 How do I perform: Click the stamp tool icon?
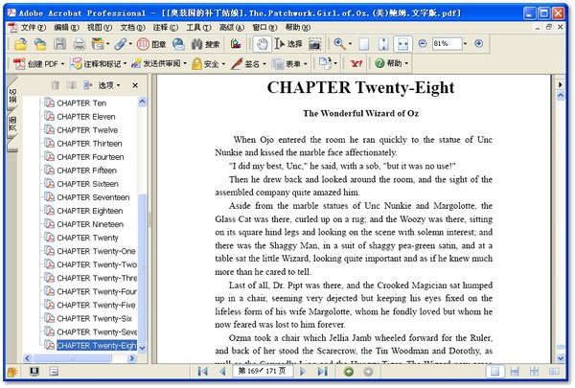click(151, 44)
